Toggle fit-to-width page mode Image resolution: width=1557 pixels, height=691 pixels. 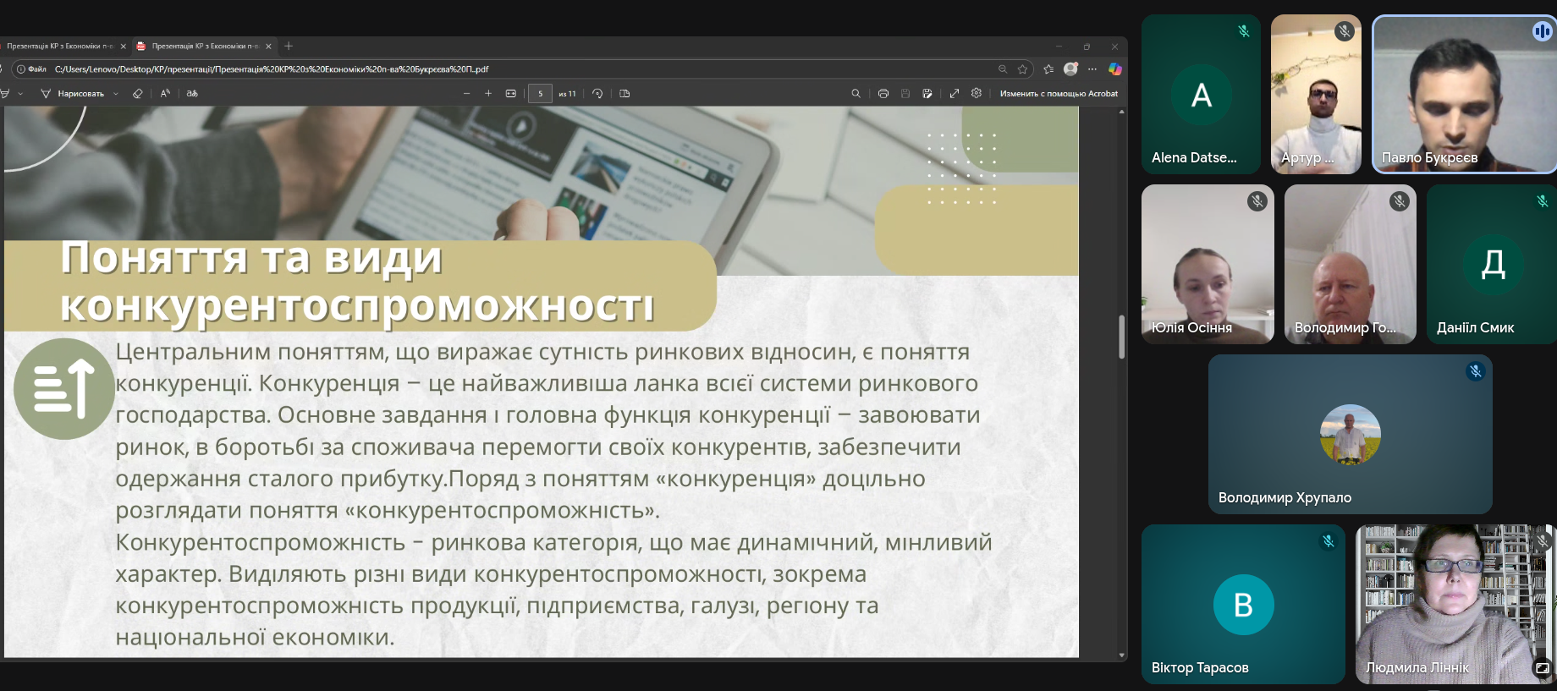click(x=511, y=94)
